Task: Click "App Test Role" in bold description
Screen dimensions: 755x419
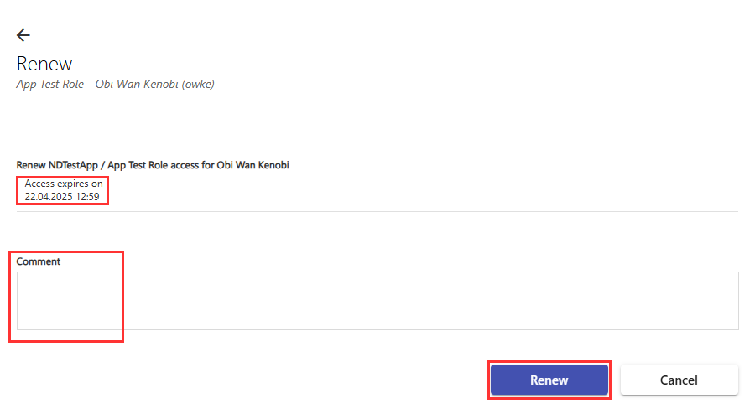Action: [139, 165]
